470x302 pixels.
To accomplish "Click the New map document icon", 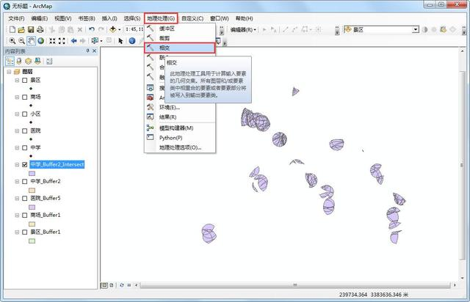I will (12, 29).
